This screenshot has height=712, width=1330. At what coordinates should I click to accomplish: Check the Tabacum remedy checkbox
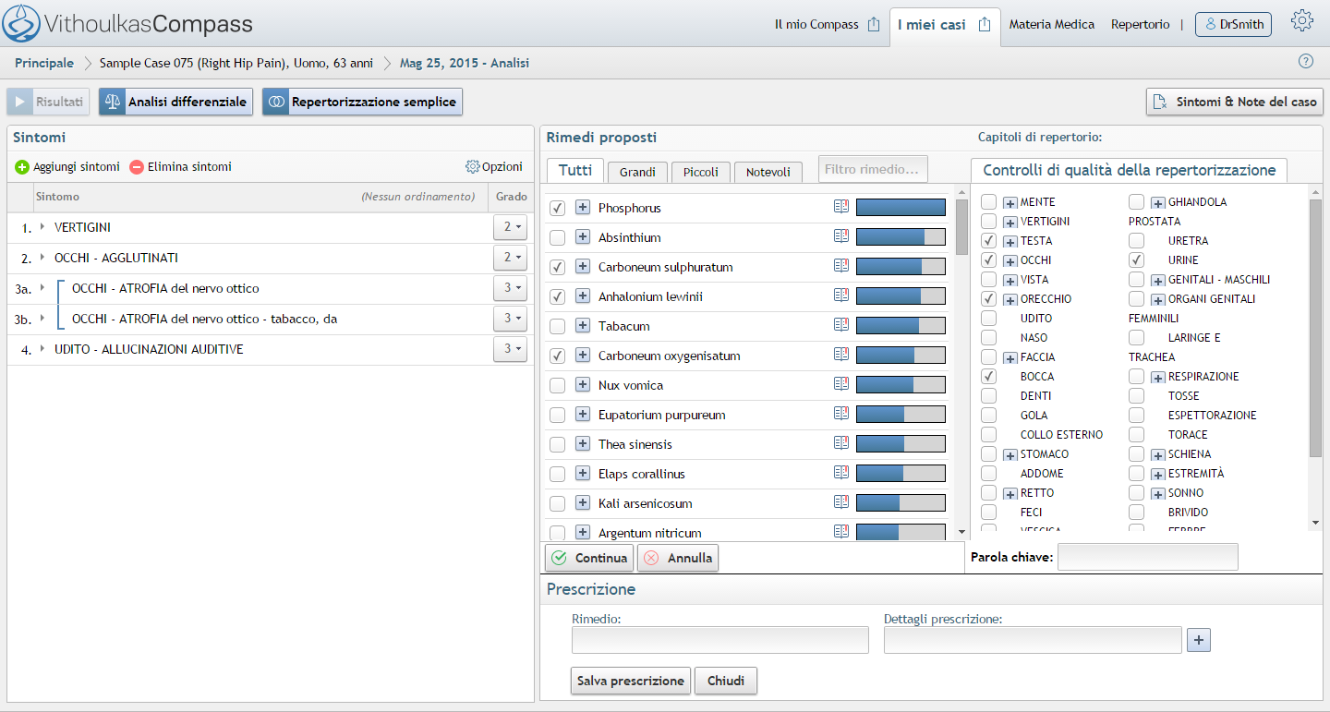tap(558, 326)
